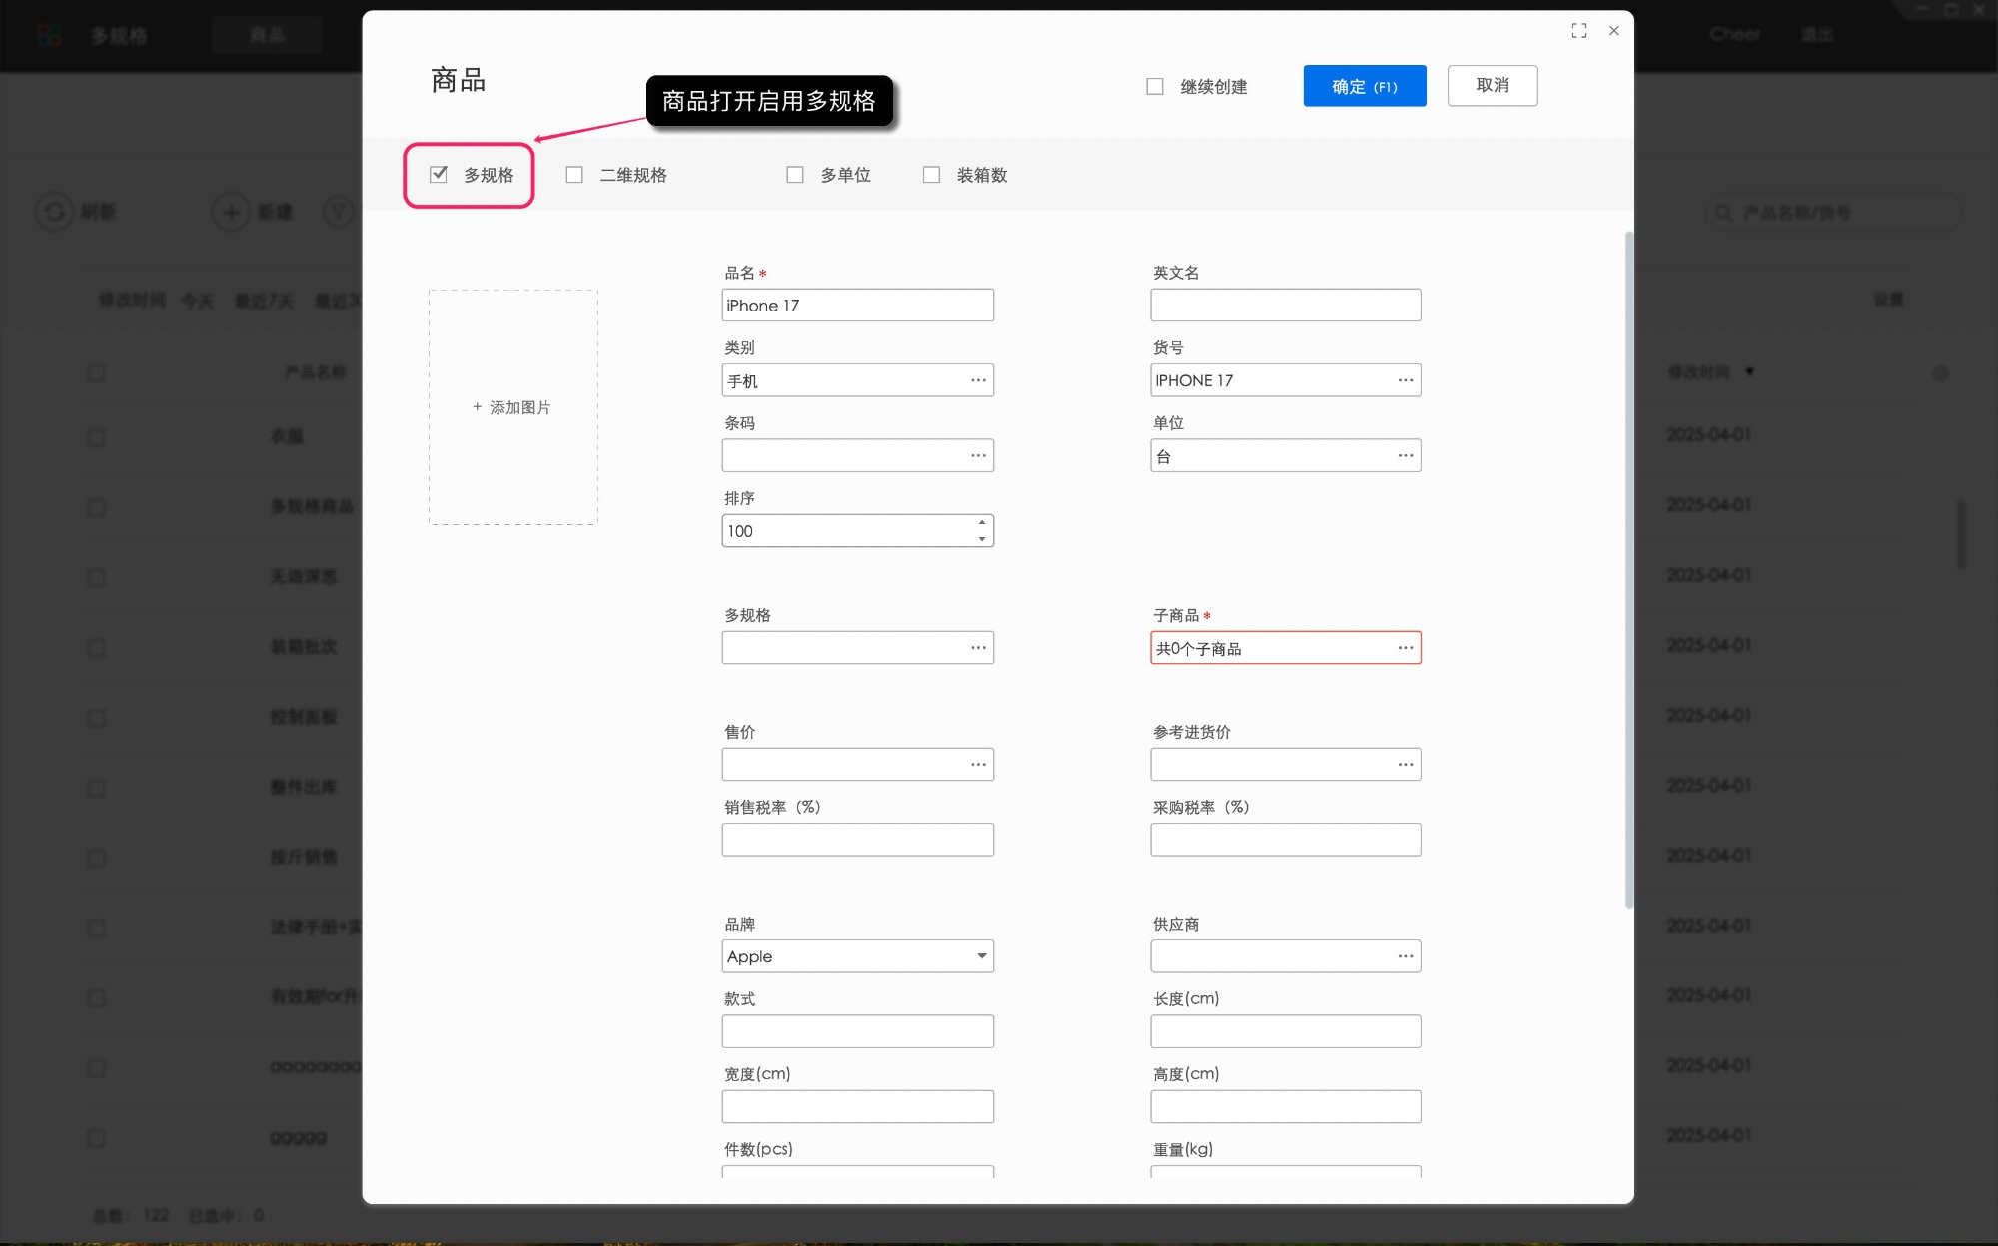The width and height of the screenshot is (1998, 1246).
Task: Click 添加图片 to add a product image
Action: coord(512,406)
